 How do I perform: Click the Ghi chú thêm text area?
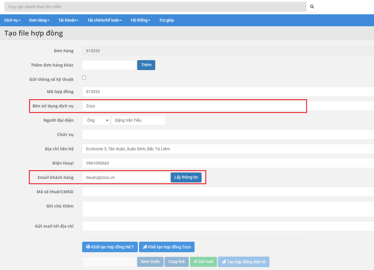point(228,209)
